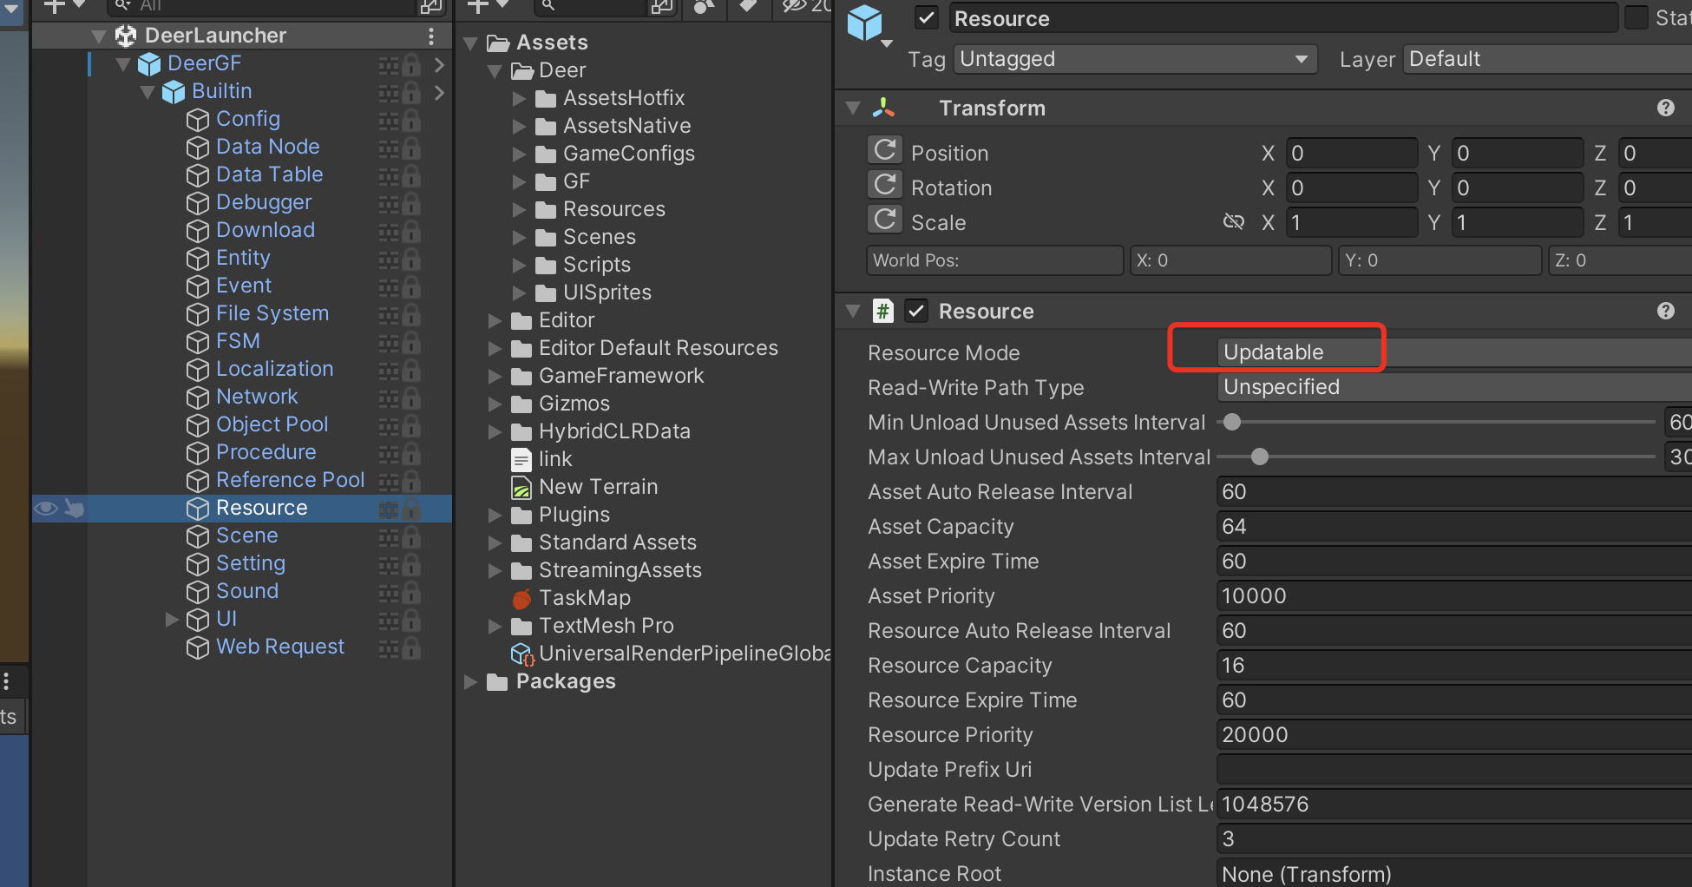The image size is (1692, 887).
Task: Disable the Resource component checkbox
Action: [916, 311]
